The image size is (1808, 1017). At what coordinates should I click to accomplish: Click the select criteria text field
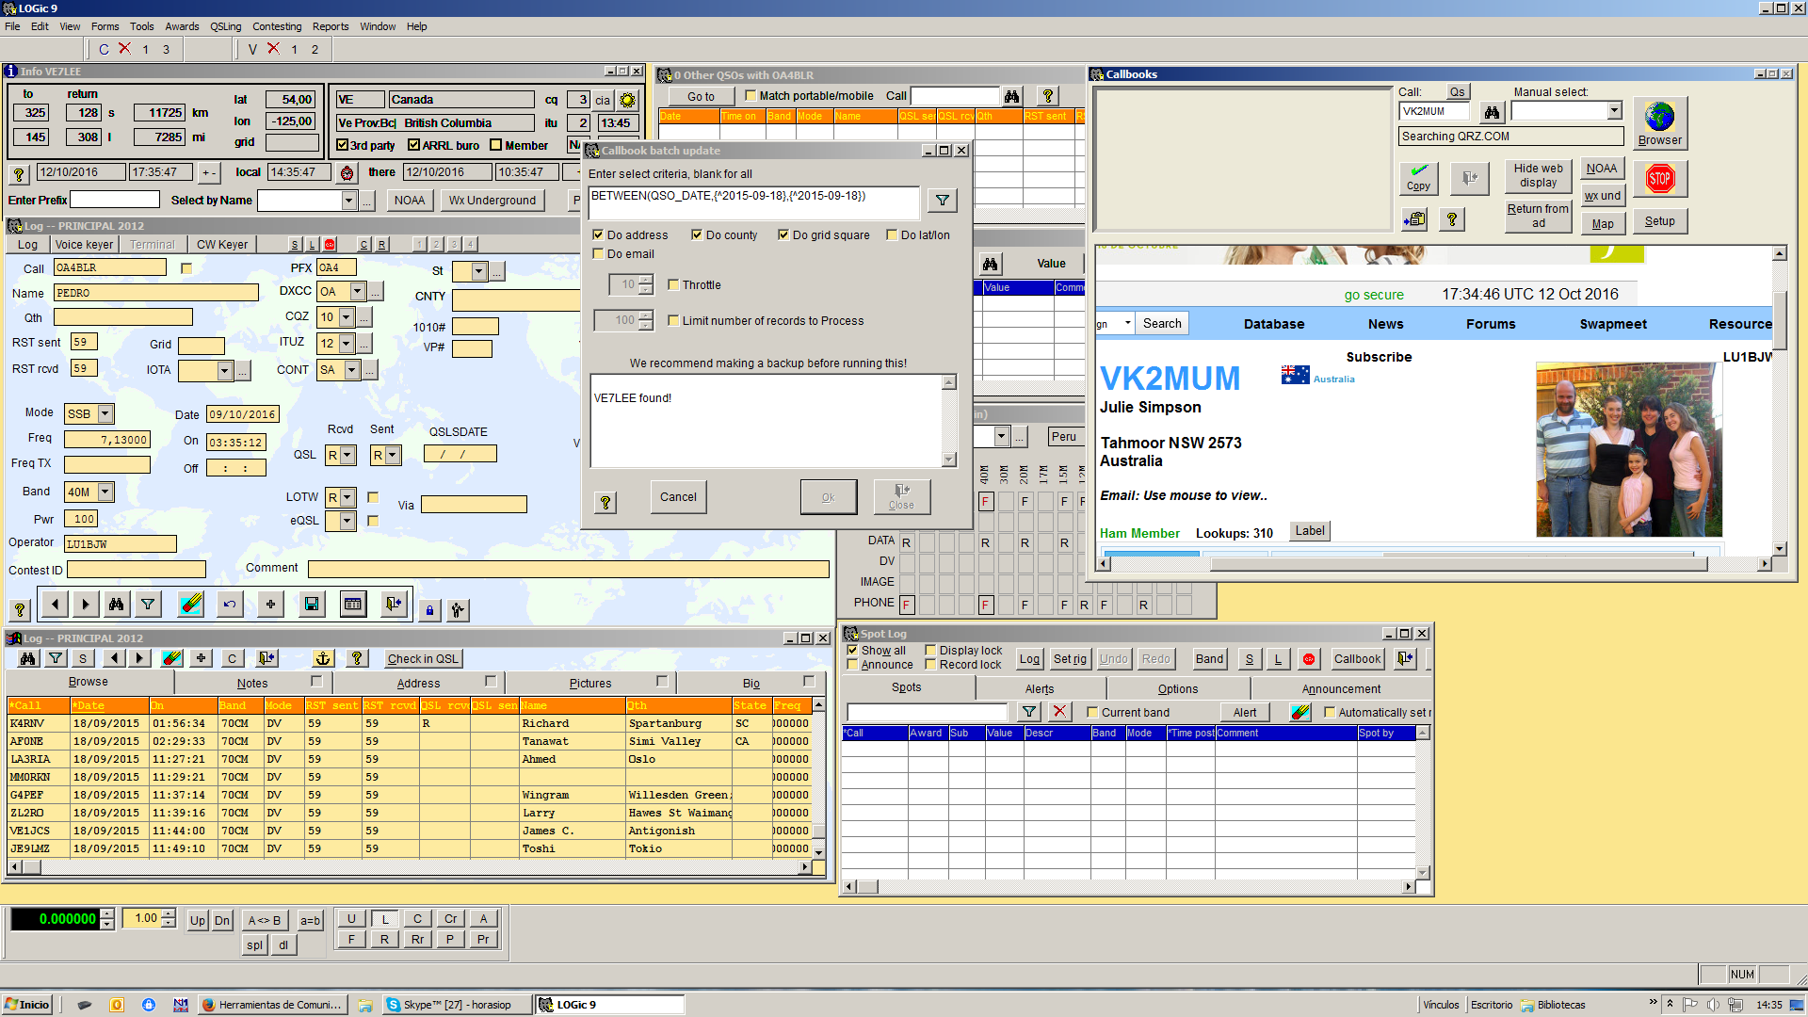753,202
